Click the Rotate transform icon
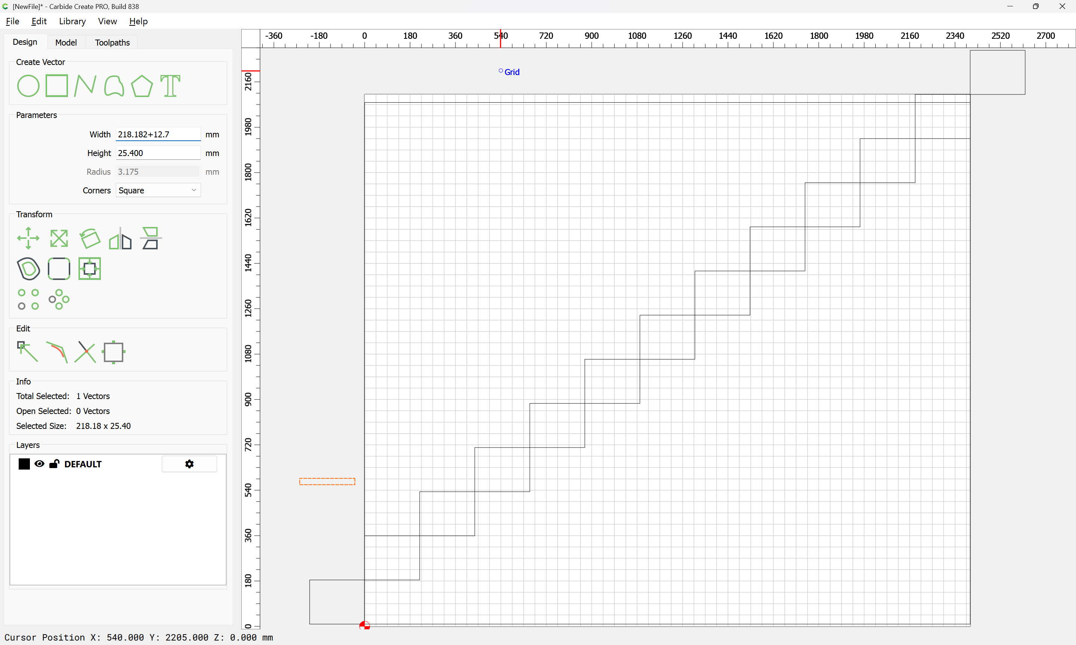1076x645 pixels. tap(90, 238)
